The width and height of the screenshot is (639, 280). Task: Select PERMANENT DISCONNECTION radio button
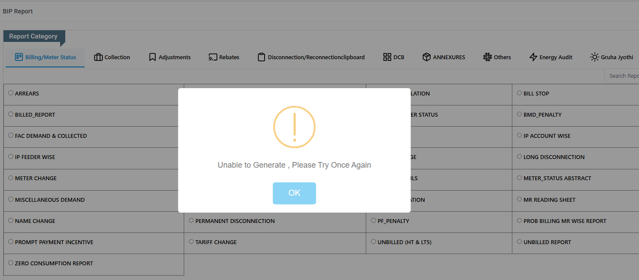click(x=191, y=220)
